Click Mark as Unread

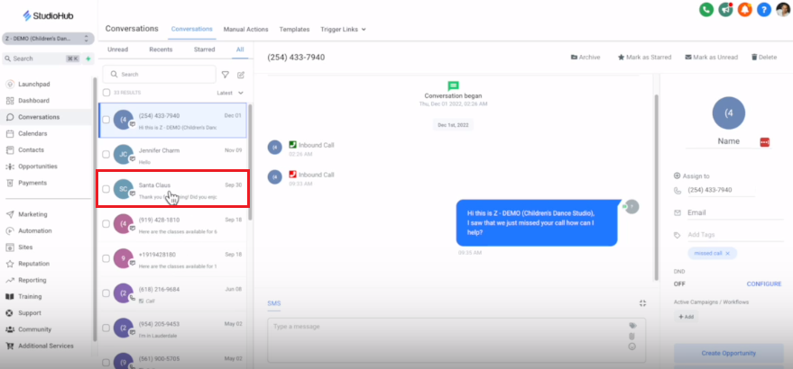(712, 58)
